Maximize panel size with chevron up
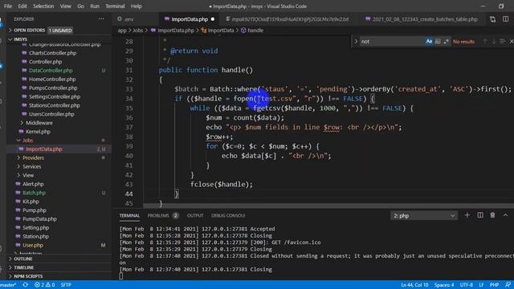514x289 pixels. pyautogui.click(x=505, y=215)
